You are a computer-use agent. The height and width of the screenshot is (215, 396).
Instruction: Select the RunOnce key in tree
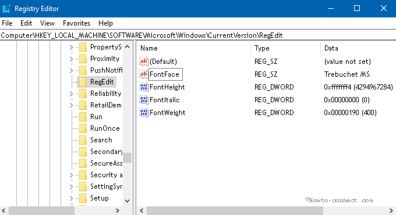tap(105, 128)
